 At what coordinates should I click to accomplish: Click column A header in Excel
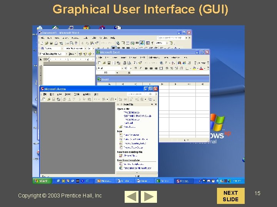(109, 84)
